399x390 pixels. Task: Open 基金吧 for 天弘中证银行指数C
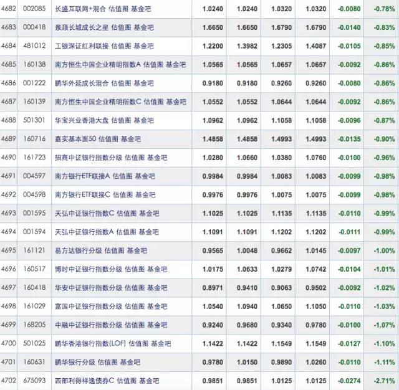tap(151, 214)
